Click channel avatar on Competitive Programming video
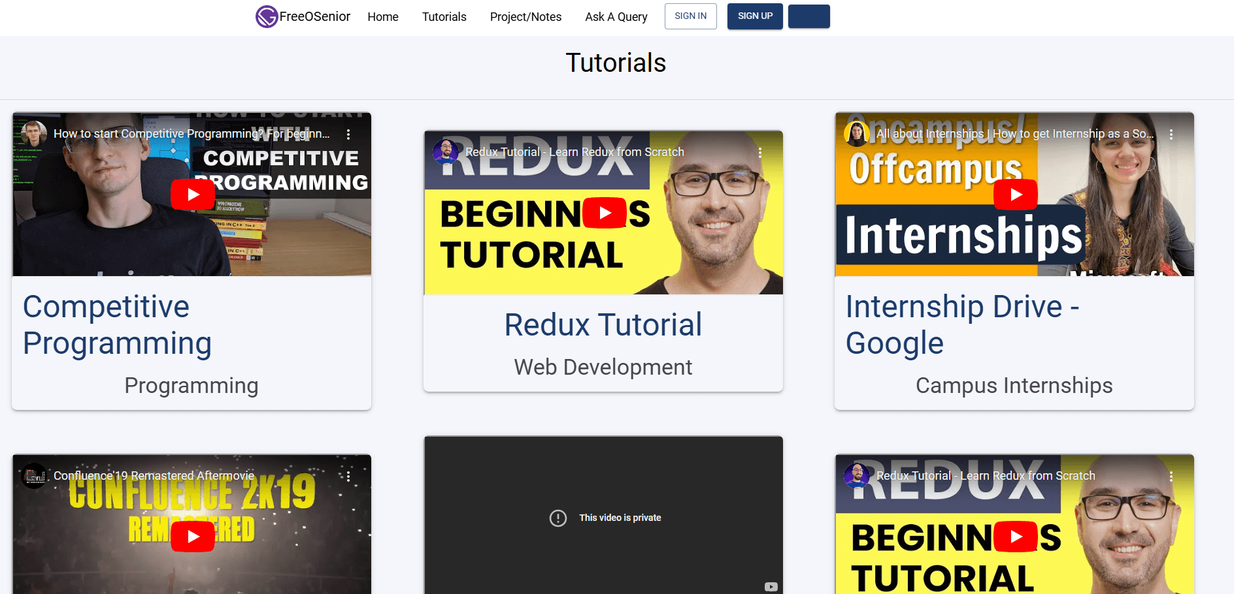The image size is (1234, 594). pos(34,134)
